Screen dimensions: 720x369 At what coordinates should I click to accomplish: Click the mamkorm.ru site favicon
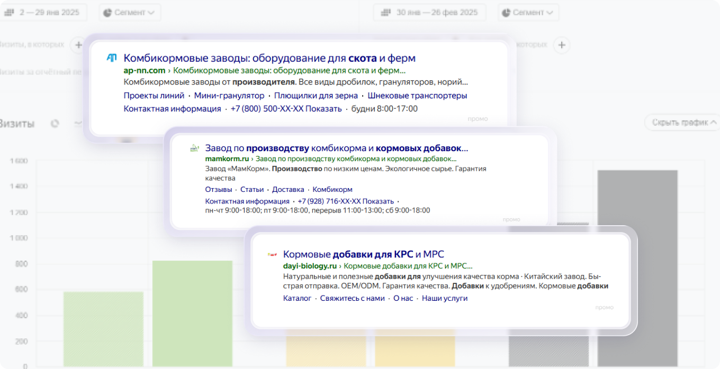pos(194,149)
